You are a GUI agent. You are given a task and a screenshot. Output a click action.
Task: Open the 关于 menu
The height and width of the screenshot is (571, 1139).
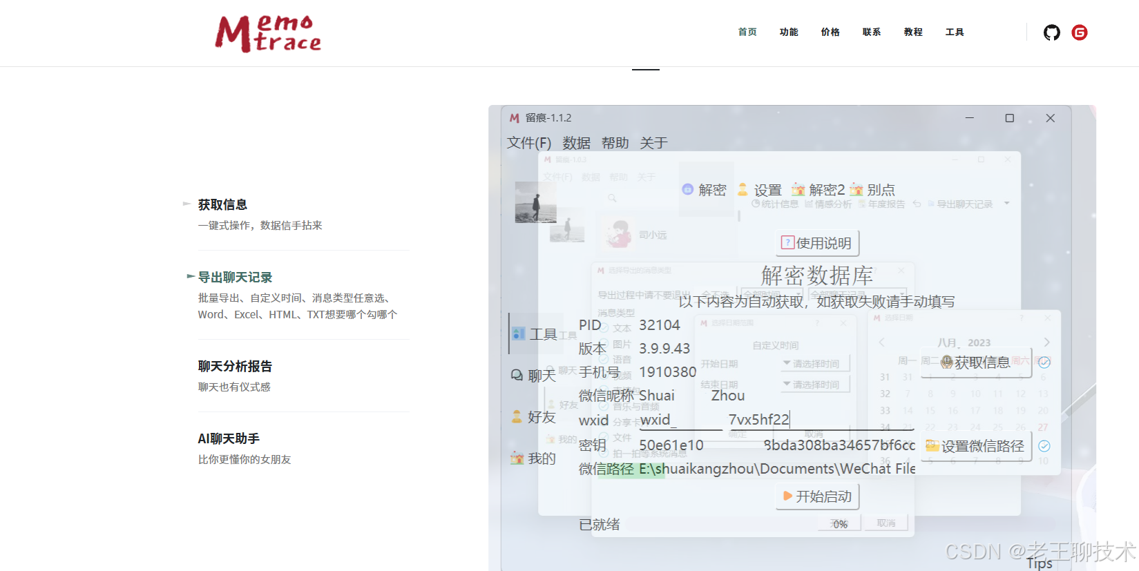(x=653, y=143)
